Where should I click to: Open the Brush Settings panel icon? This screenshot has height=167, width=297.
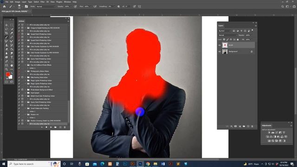pos(26,6)
